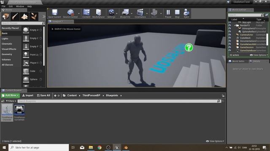Select the Paint mode brush icon
The height and width of the screenshot is (151, 270).
point(15,16)
